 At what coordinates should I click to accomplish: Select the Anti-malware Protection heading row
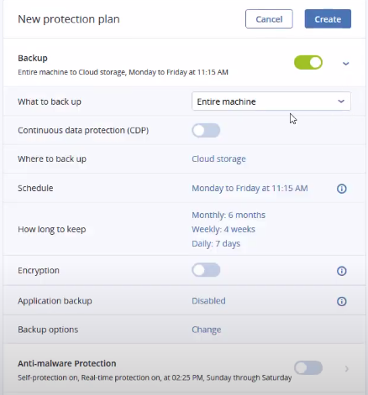pyautogui.click(x=184, y=370)
